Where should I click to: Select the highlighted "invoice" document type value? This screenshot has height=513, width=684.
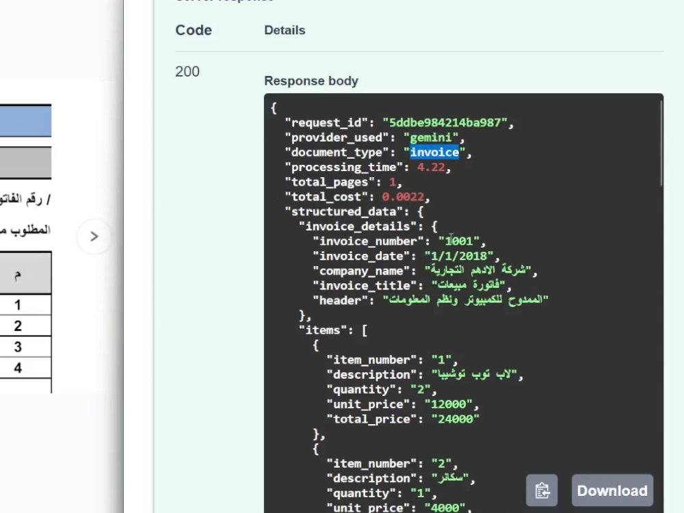[x=434, y=153]
